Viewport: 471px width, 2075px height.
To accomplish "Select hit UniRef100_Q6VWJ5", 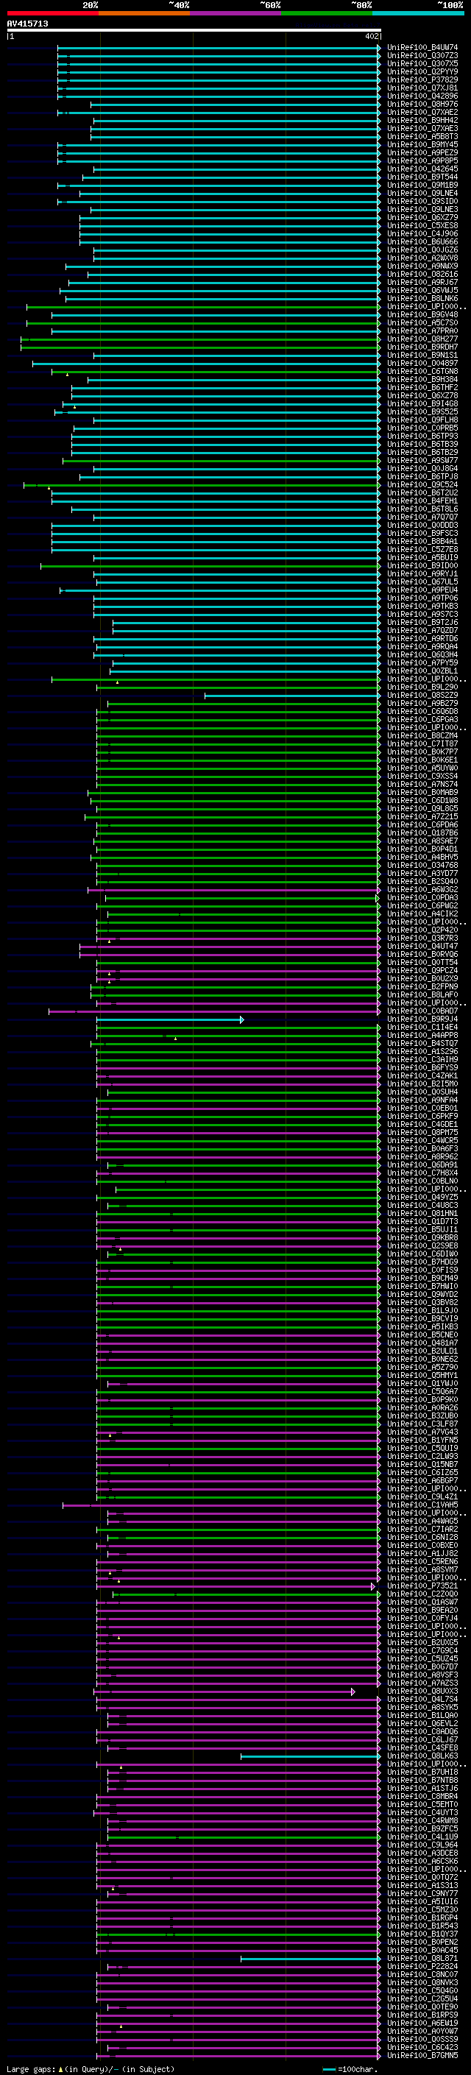I will 422,290.
